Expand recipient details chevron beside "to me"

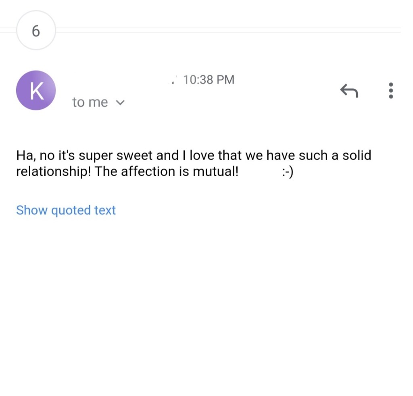coord(120,103)
